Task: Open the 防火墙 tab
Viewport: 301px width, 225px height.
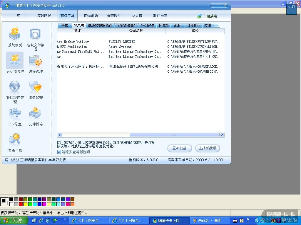Action: click(x=137, y=16)
